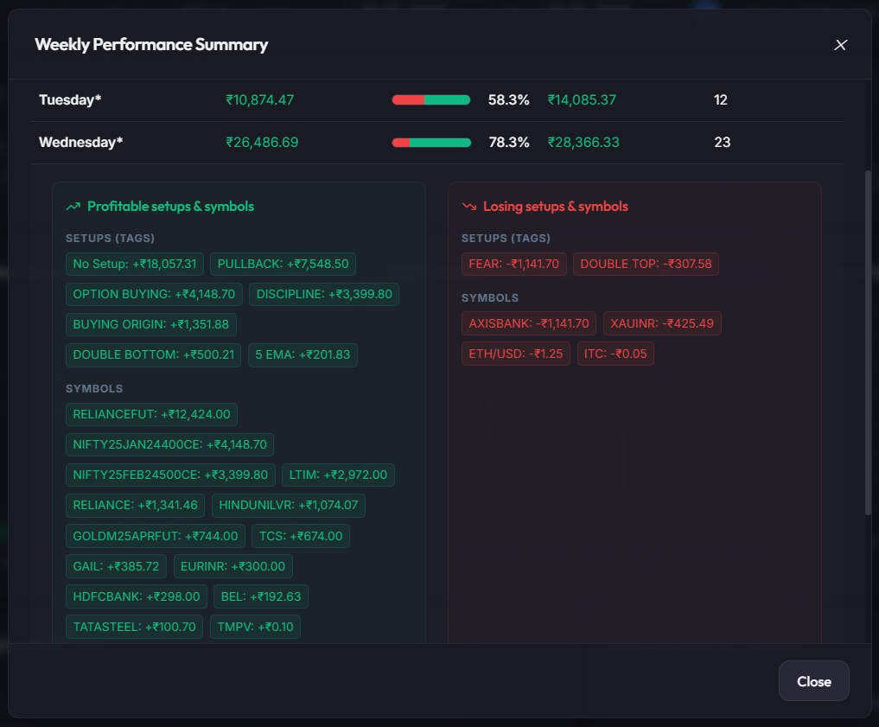The height and width of the screenshot is (727, 879).
Task: Select the DISCIPLINE: +₹3,399.80 tag
Action: (x=324, y=294)
